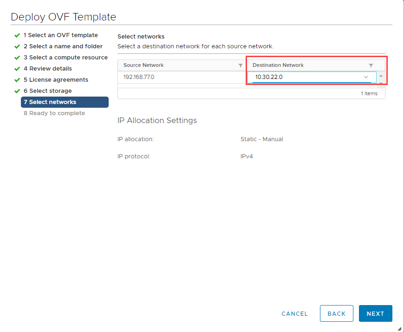Image resolution: width=404 pixels, height=332 pixels.
Task: Open the destination network list via its chevron
Action: pyautogui.click(x=366, y=78)
